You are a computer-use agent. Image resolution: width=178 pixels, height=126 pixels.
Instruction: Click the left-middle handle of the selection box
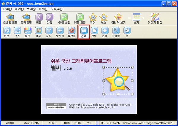pyautogui.click(x=104, y=81)
